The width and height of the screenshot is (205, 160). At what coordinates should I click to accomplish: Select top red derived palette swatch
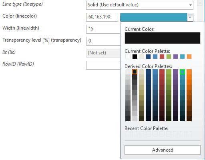[x=162, y=72]
